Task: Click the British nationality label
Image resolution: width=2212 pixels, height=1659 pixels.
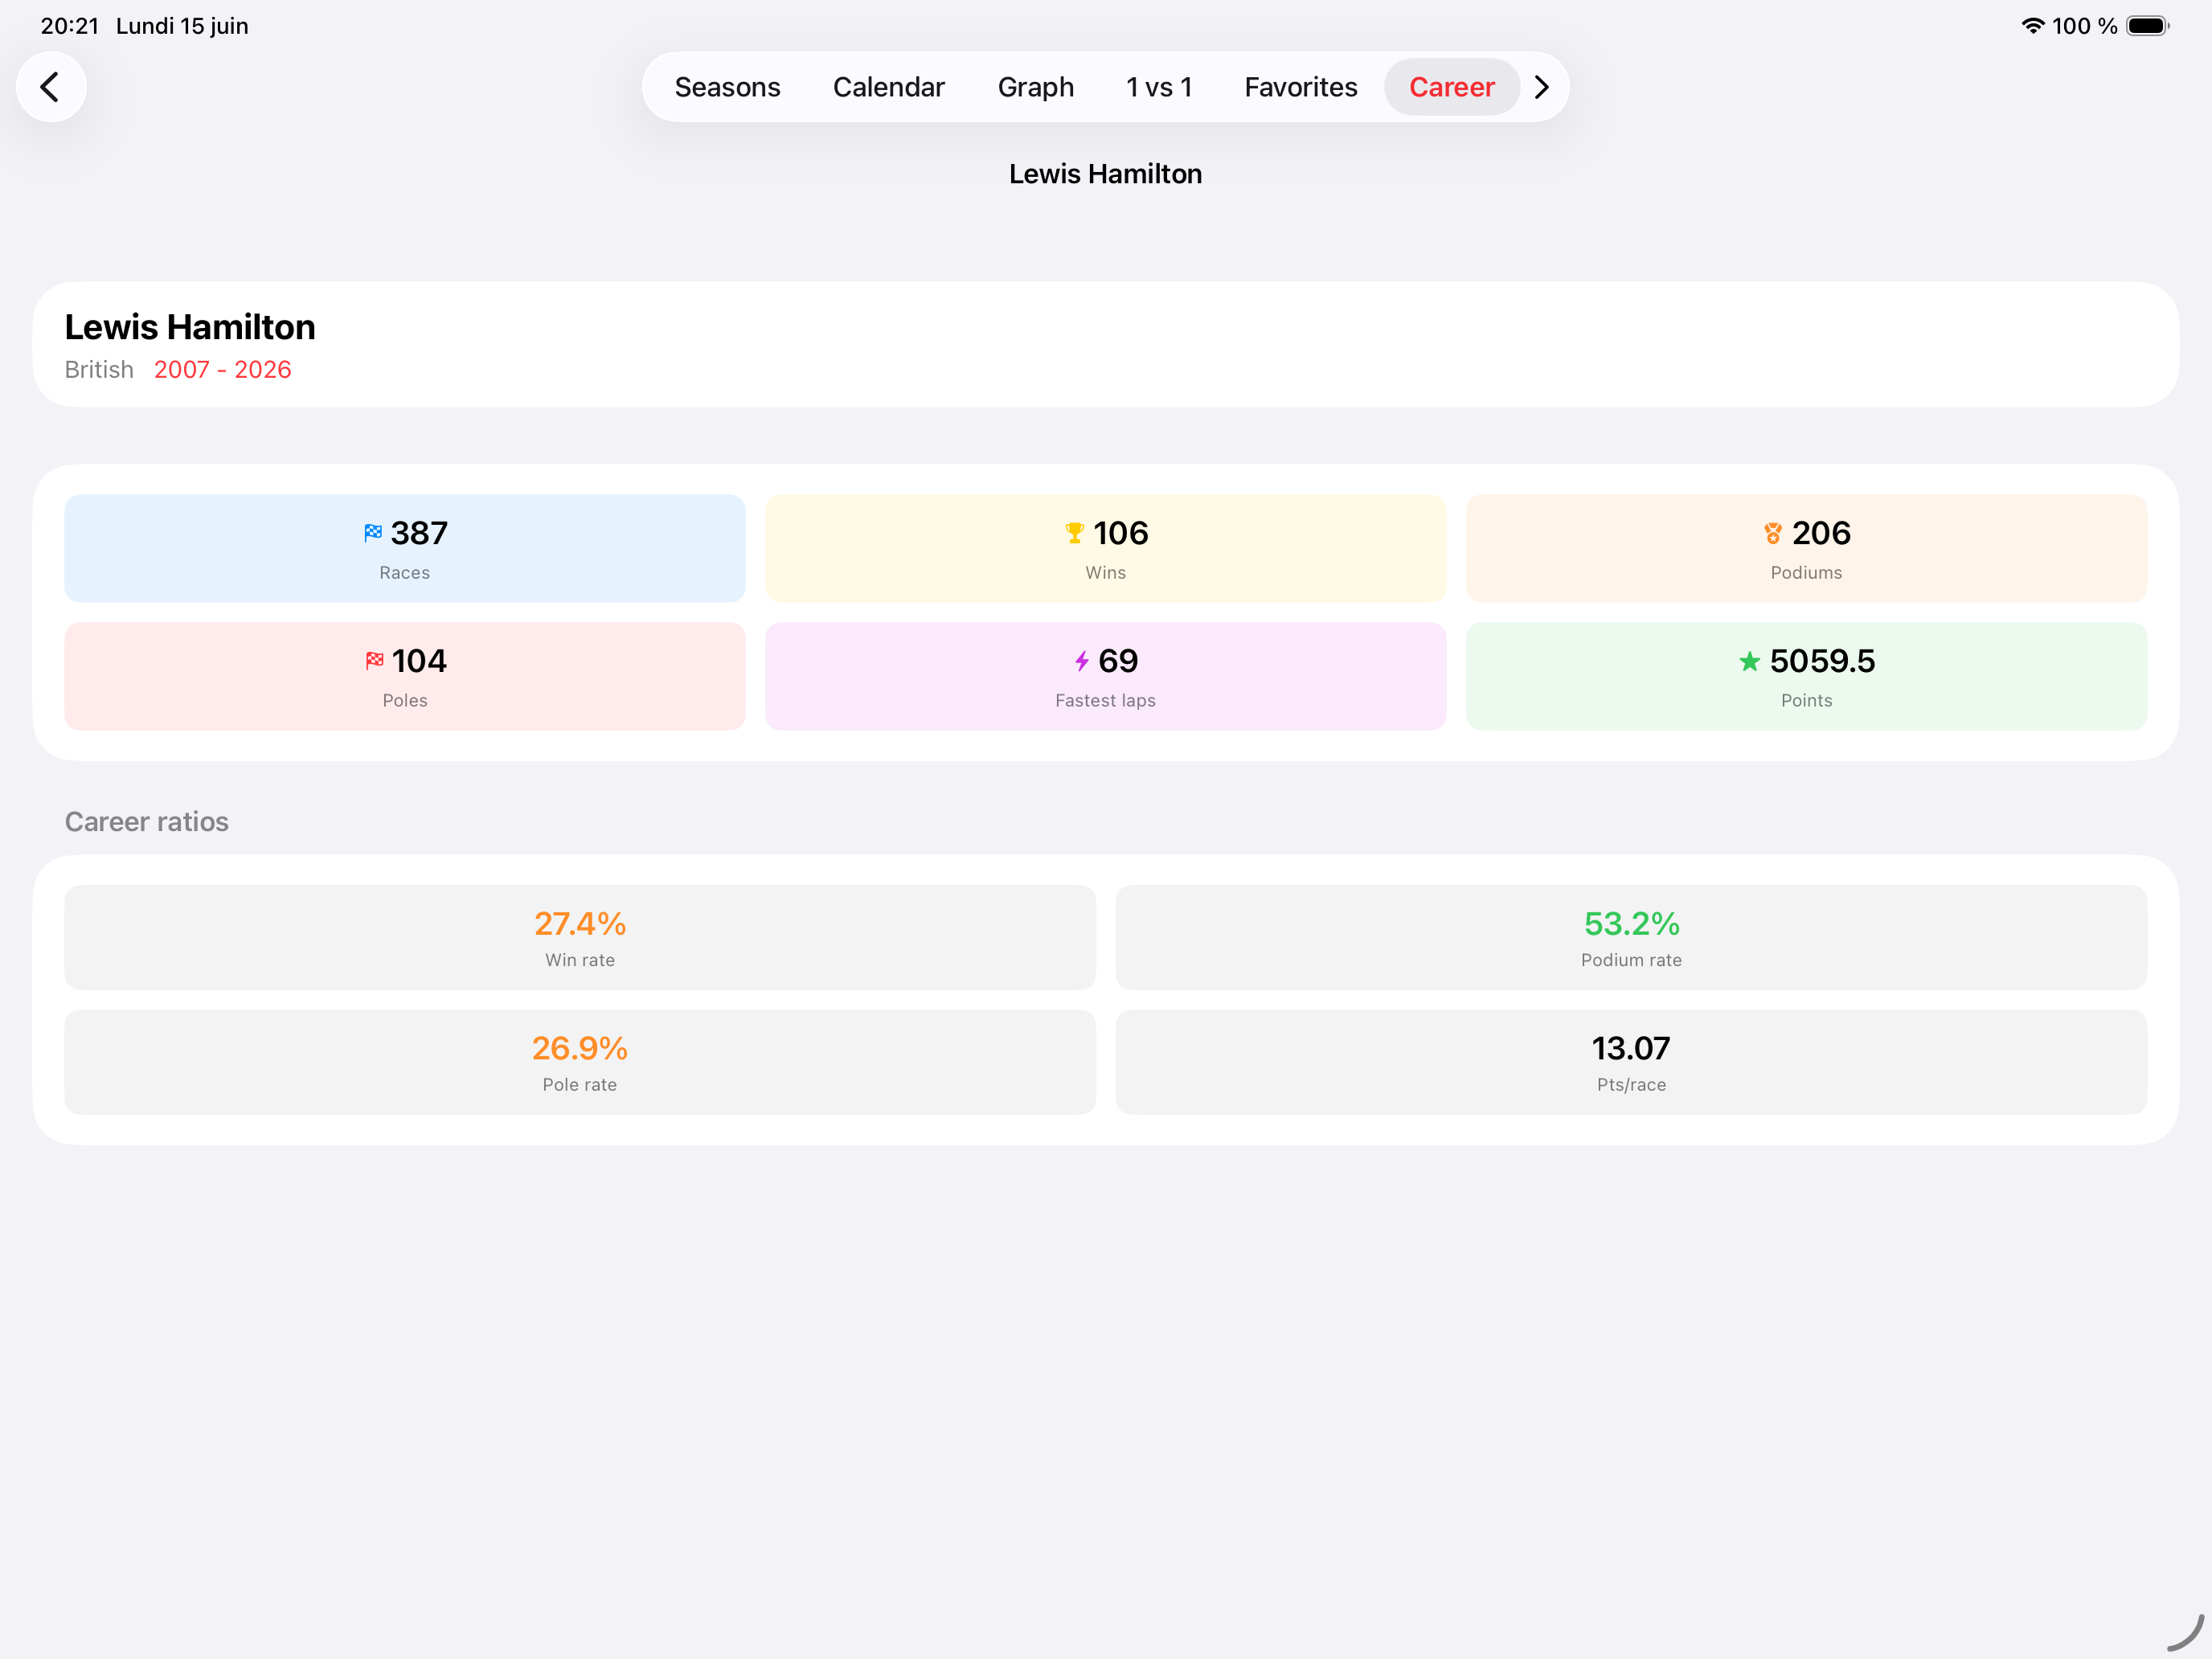Action: click(x=99, y=370)
